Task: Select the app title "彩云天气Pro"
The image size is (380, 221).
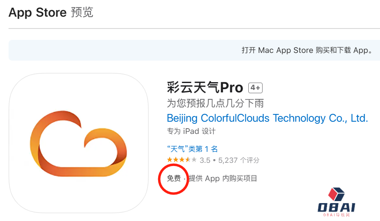Action: (205, 88)
